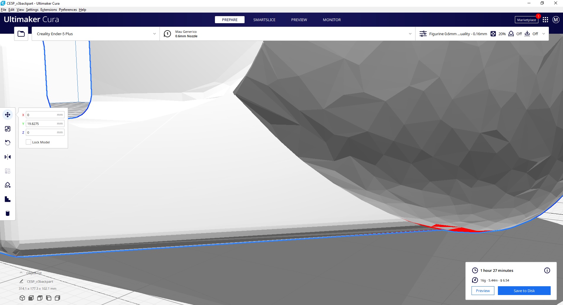Switch to front view using view cube

(x=31, y=298)
